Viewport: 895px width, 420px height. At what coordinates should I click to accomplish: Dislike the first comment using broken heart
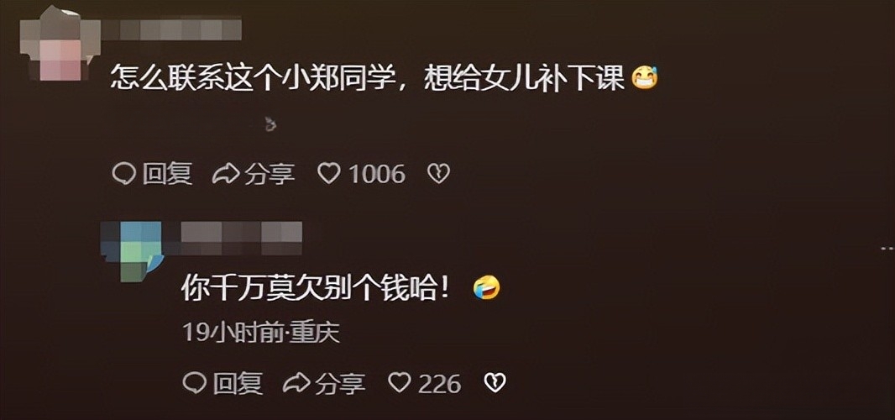coord(438,174)
